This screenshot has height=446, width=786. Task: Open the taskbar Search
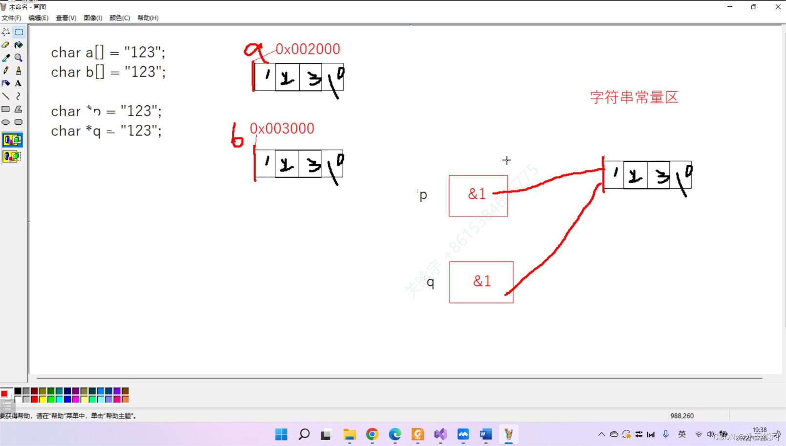tap(304, 434)
